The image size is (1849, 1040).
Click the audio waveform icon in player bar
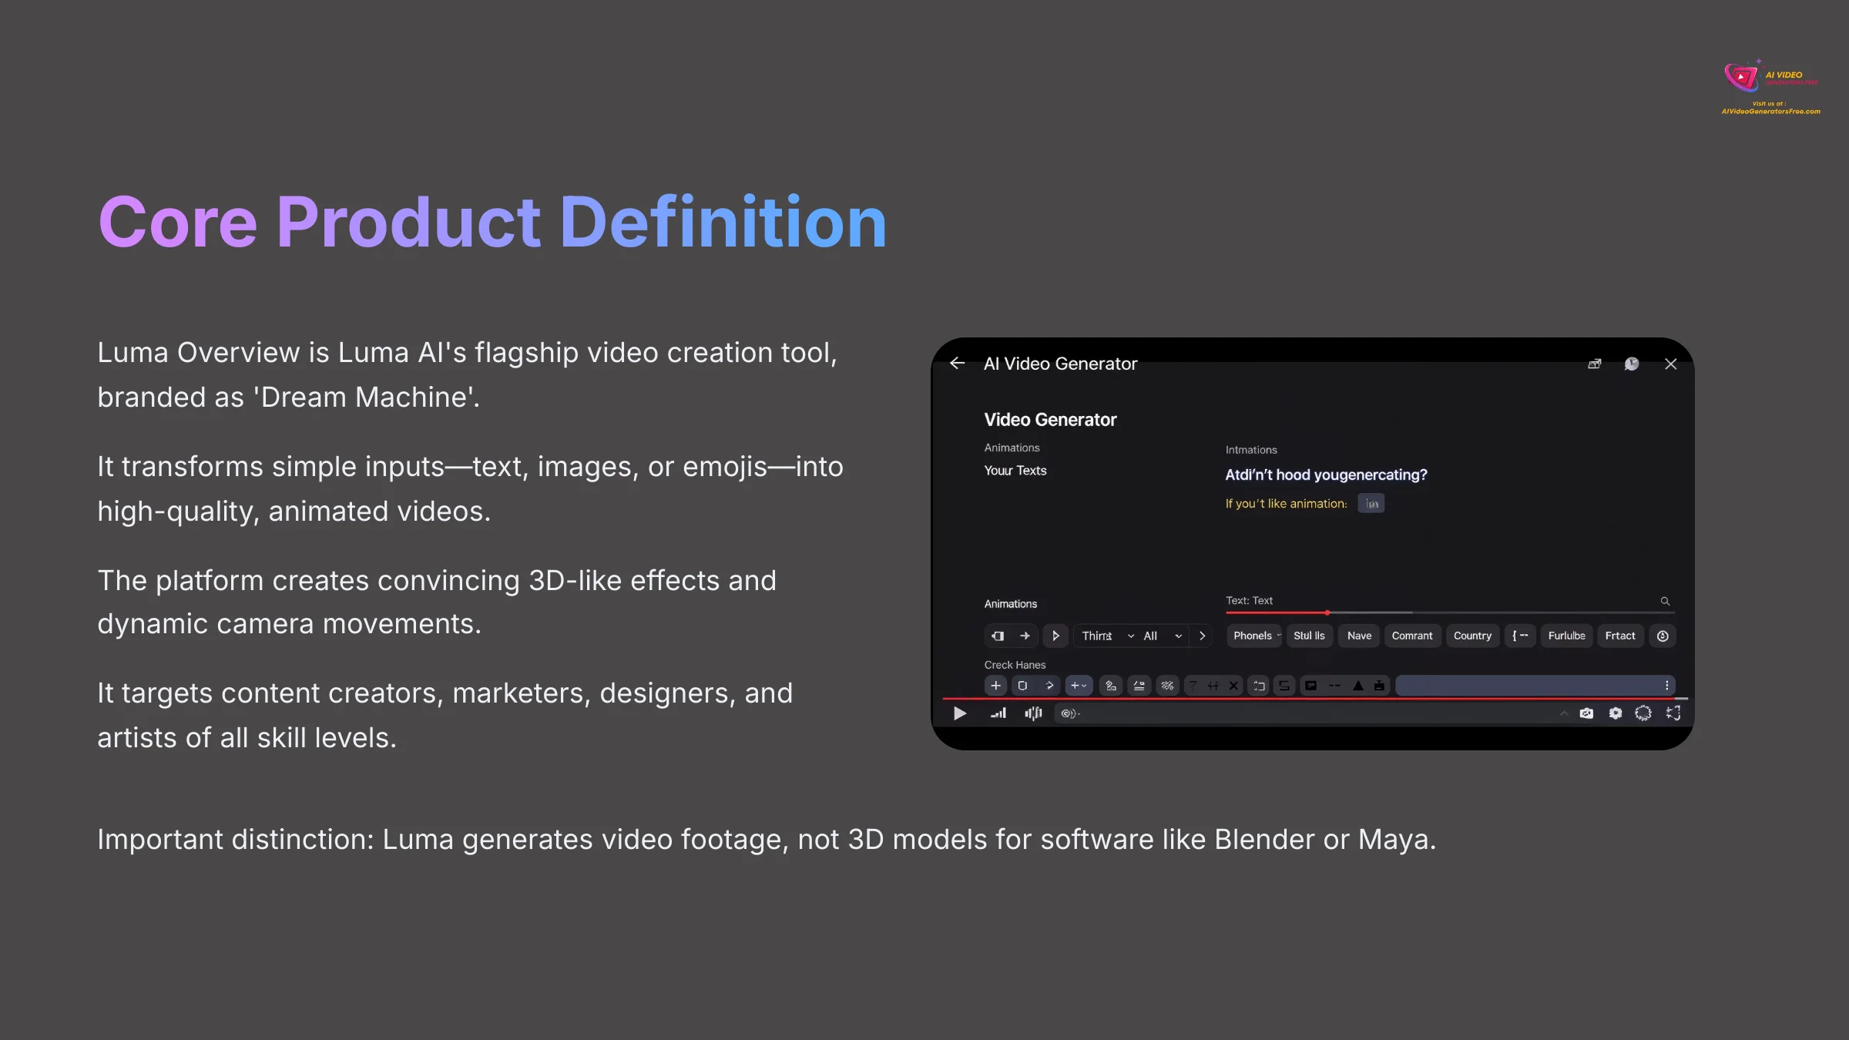pos(1033,713)
